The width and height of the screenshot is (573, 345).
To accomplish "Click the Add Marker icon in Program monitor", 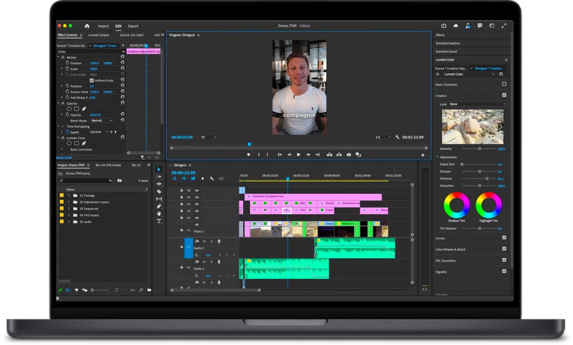I will [248, 155].
